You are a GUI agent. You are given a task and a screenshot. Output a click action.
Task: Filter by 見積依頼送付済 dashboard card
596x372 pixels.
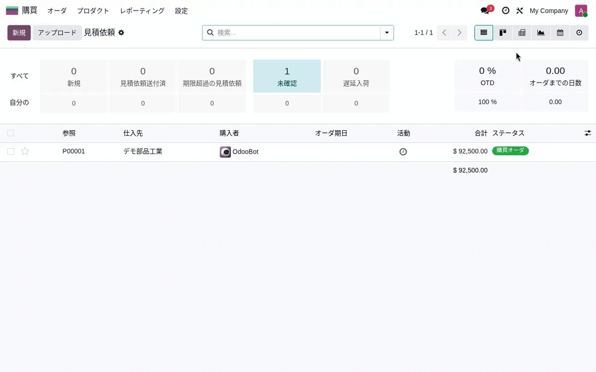[143, 76]
